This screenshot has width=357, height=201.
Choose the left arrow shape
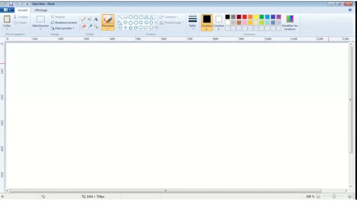tap(146, 22)
